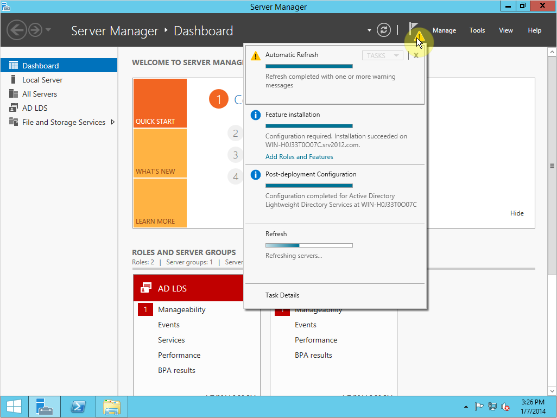This screenshot has width=557, height=418.
Task: Open the TASKS dropdown in notifications
Action: [x=382, y=55]
